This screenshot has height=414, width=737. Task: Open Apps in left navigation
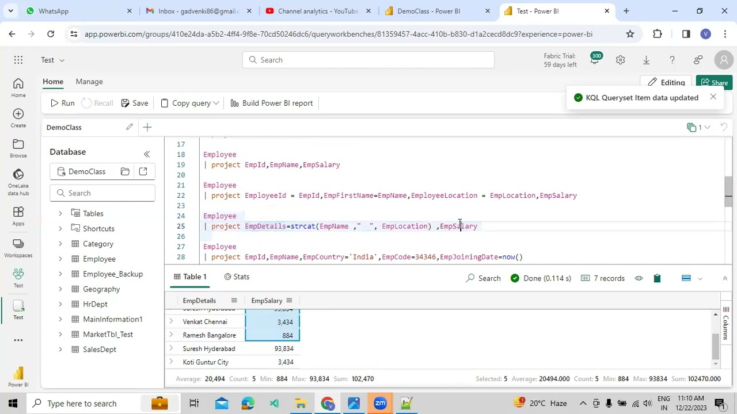point(18,216)
